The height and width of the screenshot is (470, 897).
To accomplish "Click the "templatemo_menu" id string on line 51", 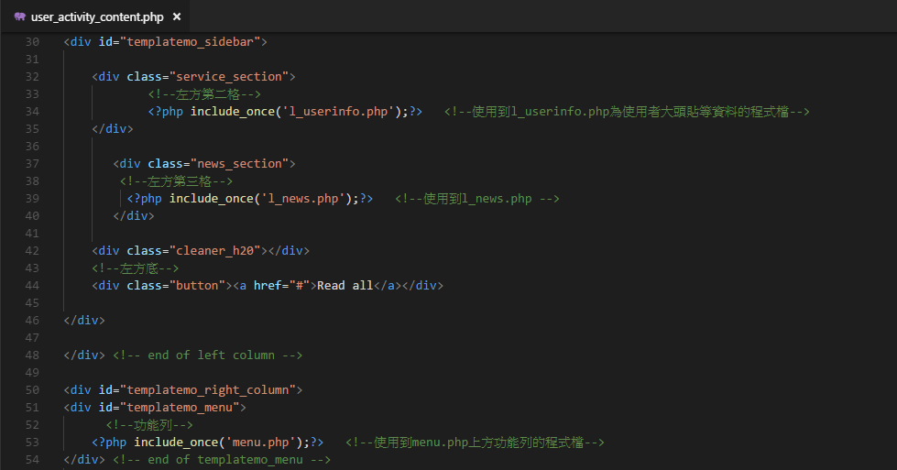I will pyautogui.click(x=180, y=407).
